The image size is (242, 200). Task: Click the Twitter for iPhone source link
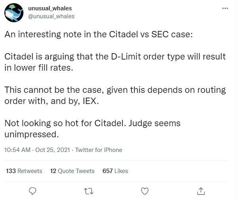tap(99, 150)
